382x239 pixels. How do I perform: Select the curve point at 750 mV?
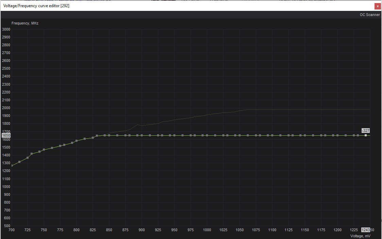[x=44, y=150]
